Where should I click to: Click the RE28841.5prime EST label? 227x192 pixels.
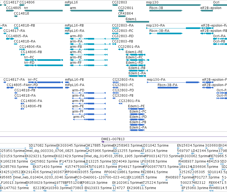click(x=154, y=172)
